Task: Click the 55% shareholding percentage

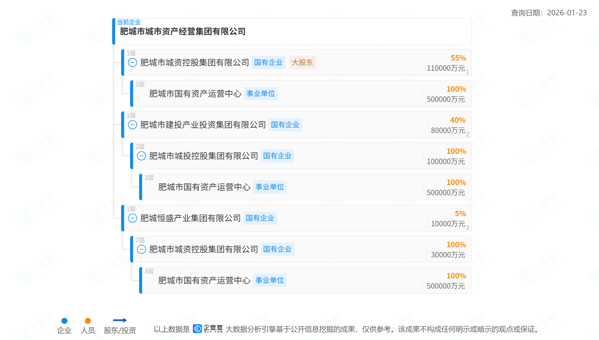Action: pos(458,58)
